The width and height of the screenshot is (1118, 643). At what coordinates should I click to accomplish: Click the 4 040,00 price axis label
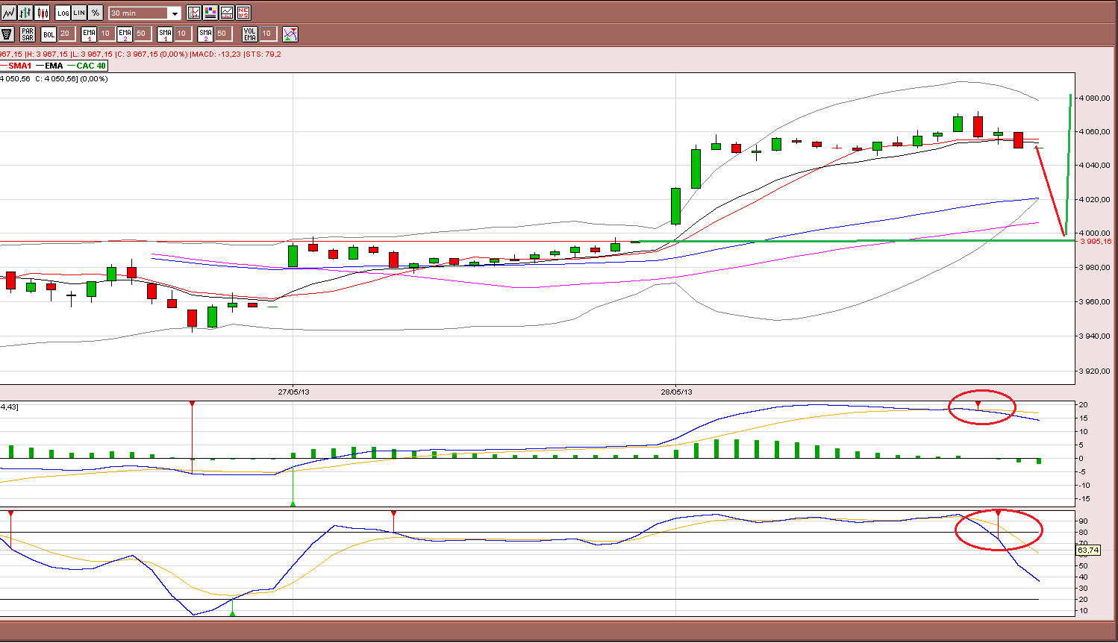tap(1094, 166)
